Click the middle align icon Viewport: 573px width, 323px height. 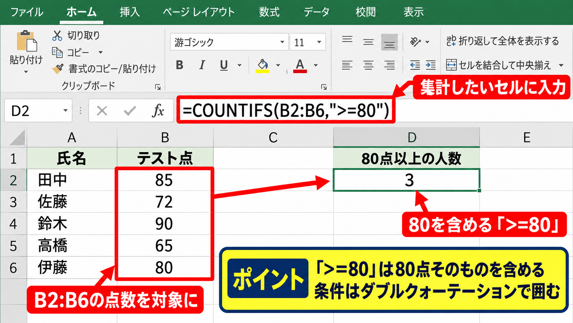tap(368, 42)
